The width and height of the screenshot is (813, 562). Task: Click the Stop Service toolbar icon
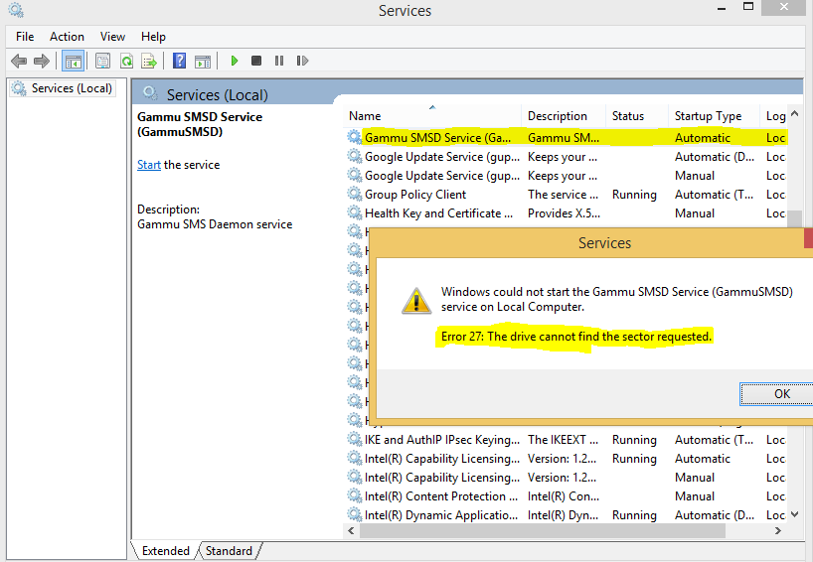tap(256, 62)
